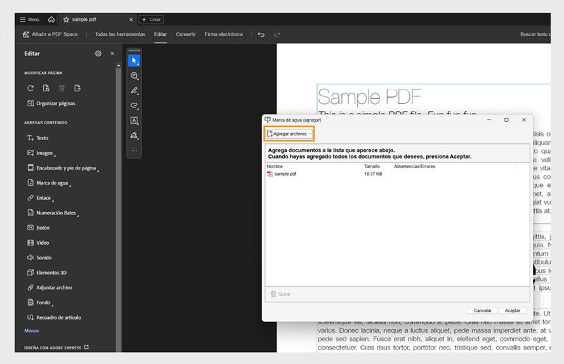Select the comment bubble tool
The width and height of the screenshot is (564, 364).
click(134, 75)
